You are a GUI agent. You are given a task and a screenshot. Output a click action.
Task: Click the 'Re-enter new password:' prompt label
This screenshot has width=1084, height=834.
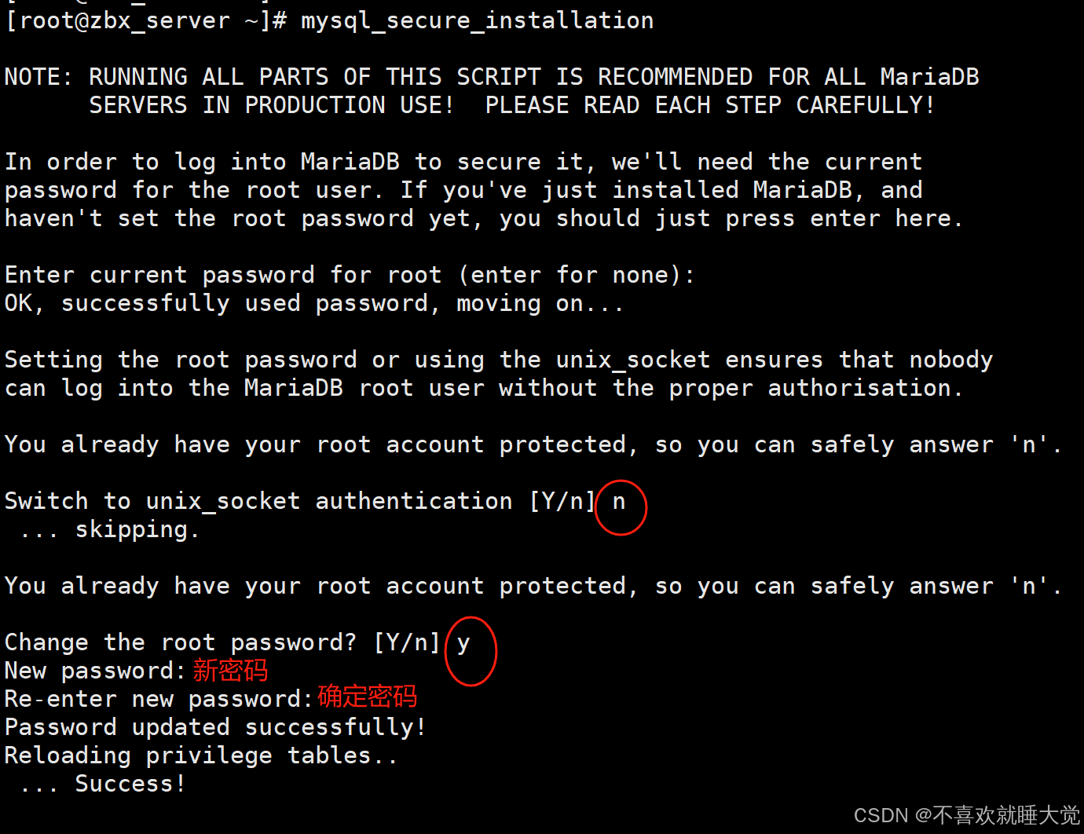click(x=159, y=699)
